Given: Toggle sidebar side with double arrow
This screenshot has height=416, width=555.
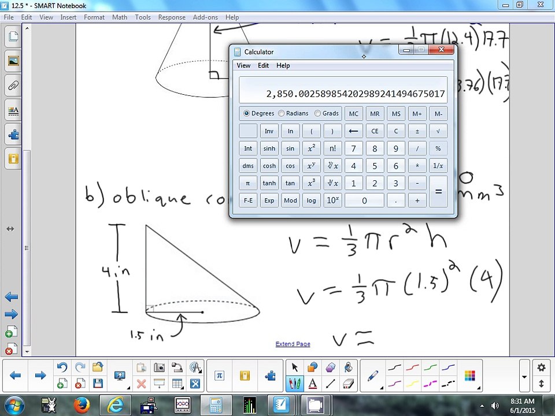Looking at the screenshot, I should (10, 229).
